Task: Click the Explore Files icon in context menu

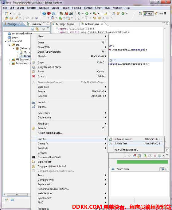Action: point(33,162)
